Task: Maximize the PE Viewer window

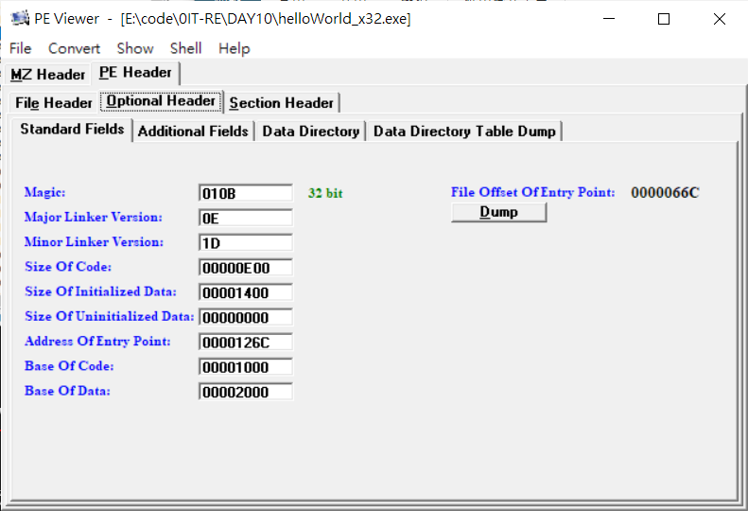Action: coord(664,19)
